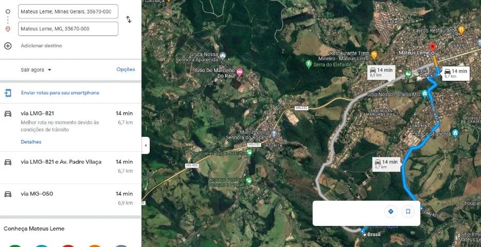Click the Espaço Shangrilá map pin
This screenshot has height=247, width=481.
[455, 133]
